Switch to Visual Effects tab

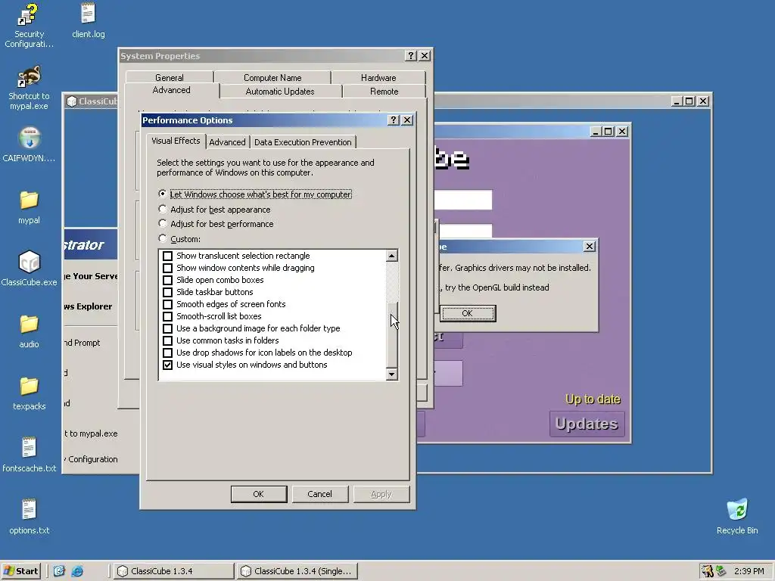click(176, 141)
